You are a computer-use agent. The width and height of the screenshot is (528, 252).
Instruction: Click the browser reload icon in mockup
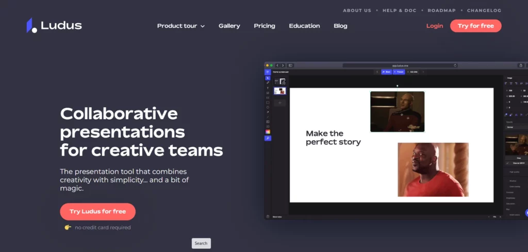click(x=455, y=65)
